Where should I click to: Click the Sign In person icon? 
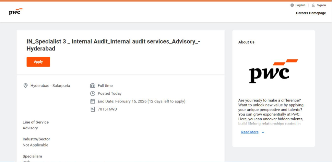[x=314, y=5]
